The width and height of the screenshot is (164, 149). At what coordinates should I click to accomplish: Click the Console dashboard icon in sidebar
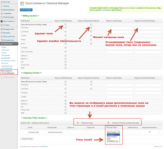click(x=2, y=2)
